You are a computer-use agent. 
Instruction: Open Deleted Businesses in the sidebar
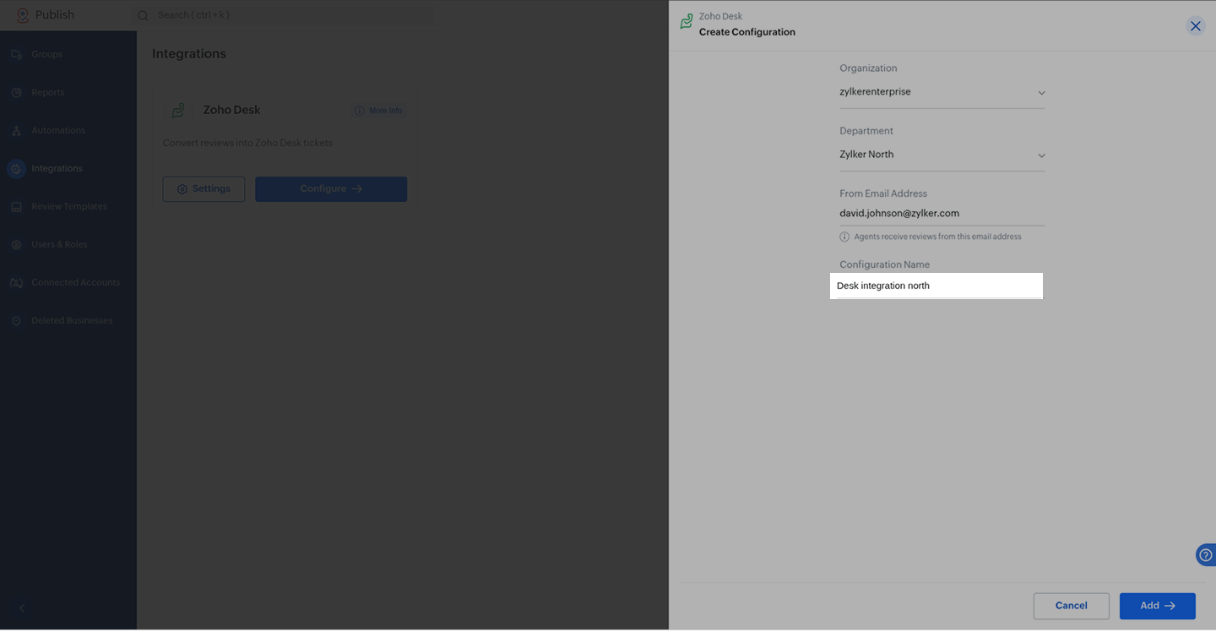[x=72, y=320]
